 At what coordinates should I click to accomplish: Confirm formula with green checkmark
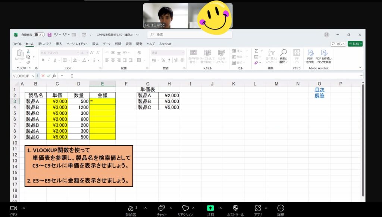tap(48, 75)
